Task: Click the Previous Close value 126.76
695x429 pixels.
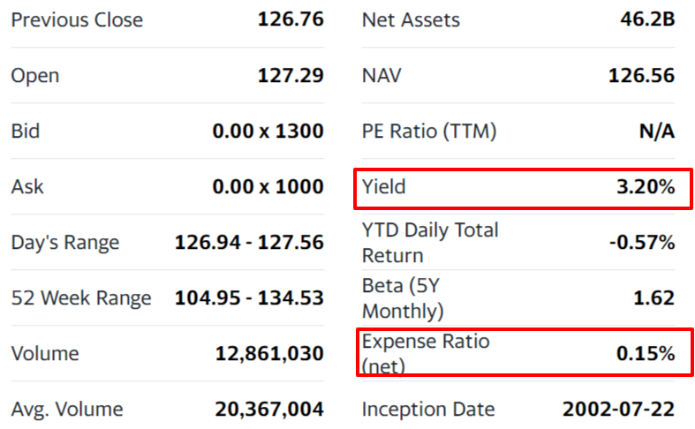Action: (x=291, y=19)
